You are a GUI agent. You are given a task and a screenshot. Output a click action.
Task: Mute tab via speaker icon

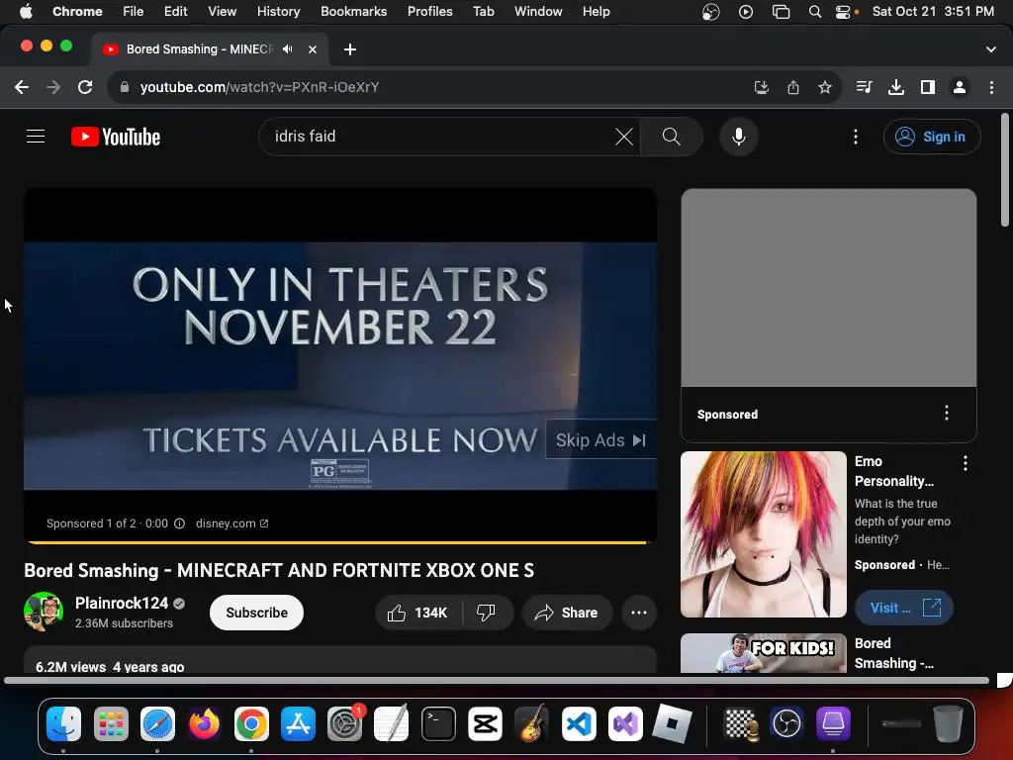click(288, 49)
